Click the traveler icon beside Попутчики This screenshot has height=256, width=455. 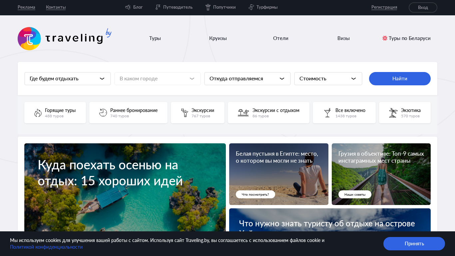tap(208, 7)
